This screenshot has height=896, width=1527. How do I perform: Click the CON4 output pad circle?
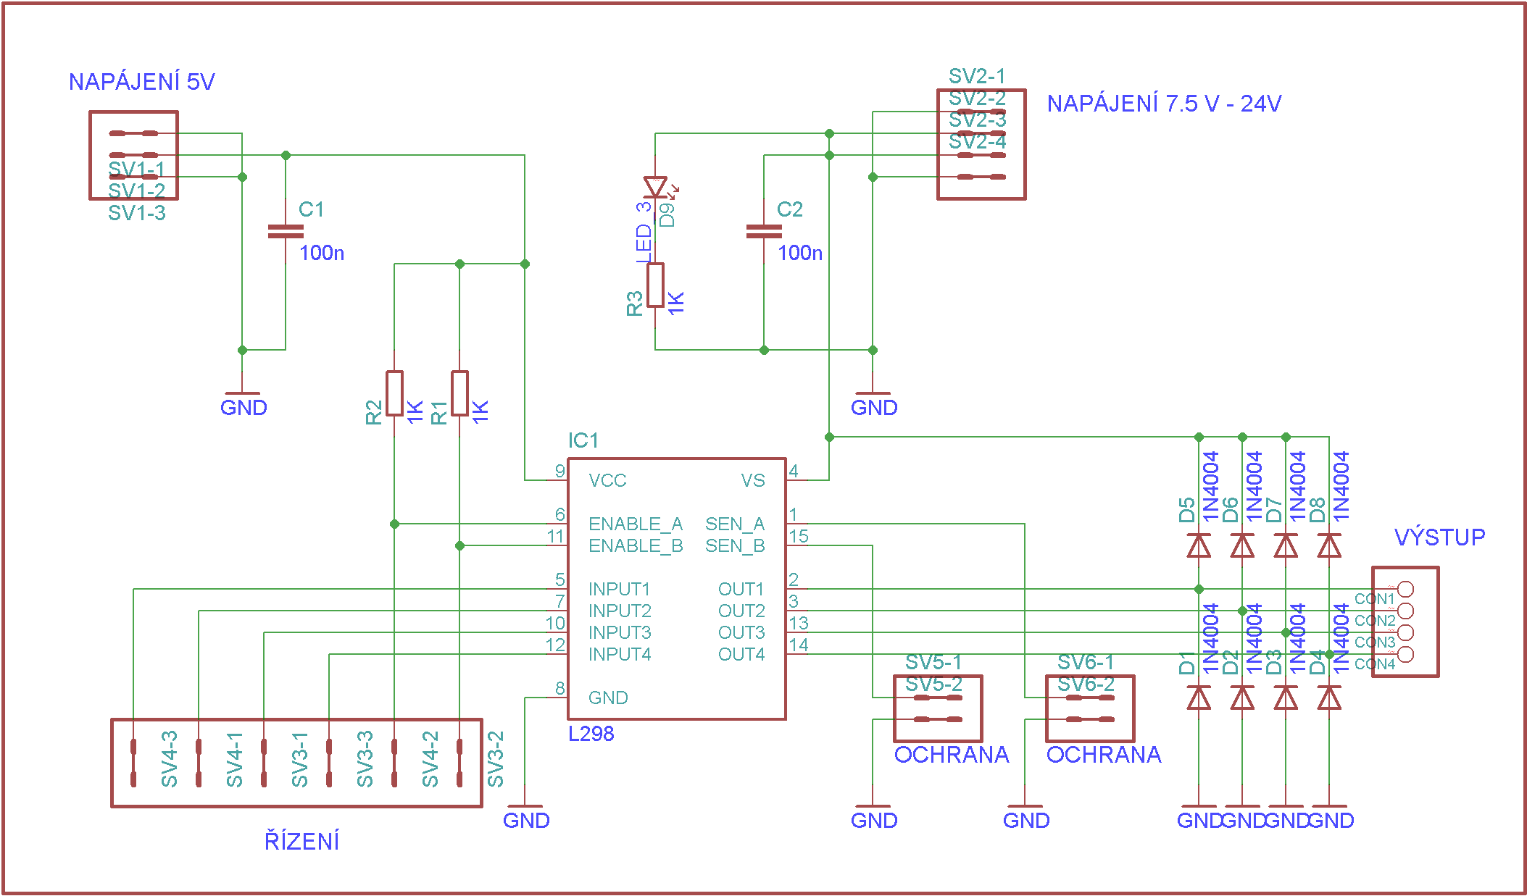1405,655
